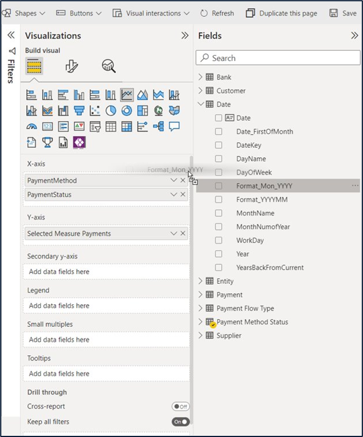Open the PaymentStatus field dropdown arrow
This screenshot has width=363, height=437.
(x=174, y=195)
